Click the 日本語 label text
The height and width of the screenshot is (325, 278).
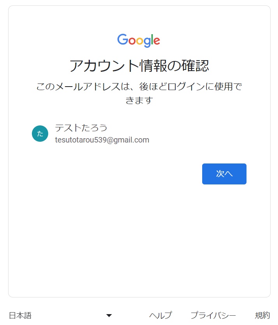click(20, 315)
